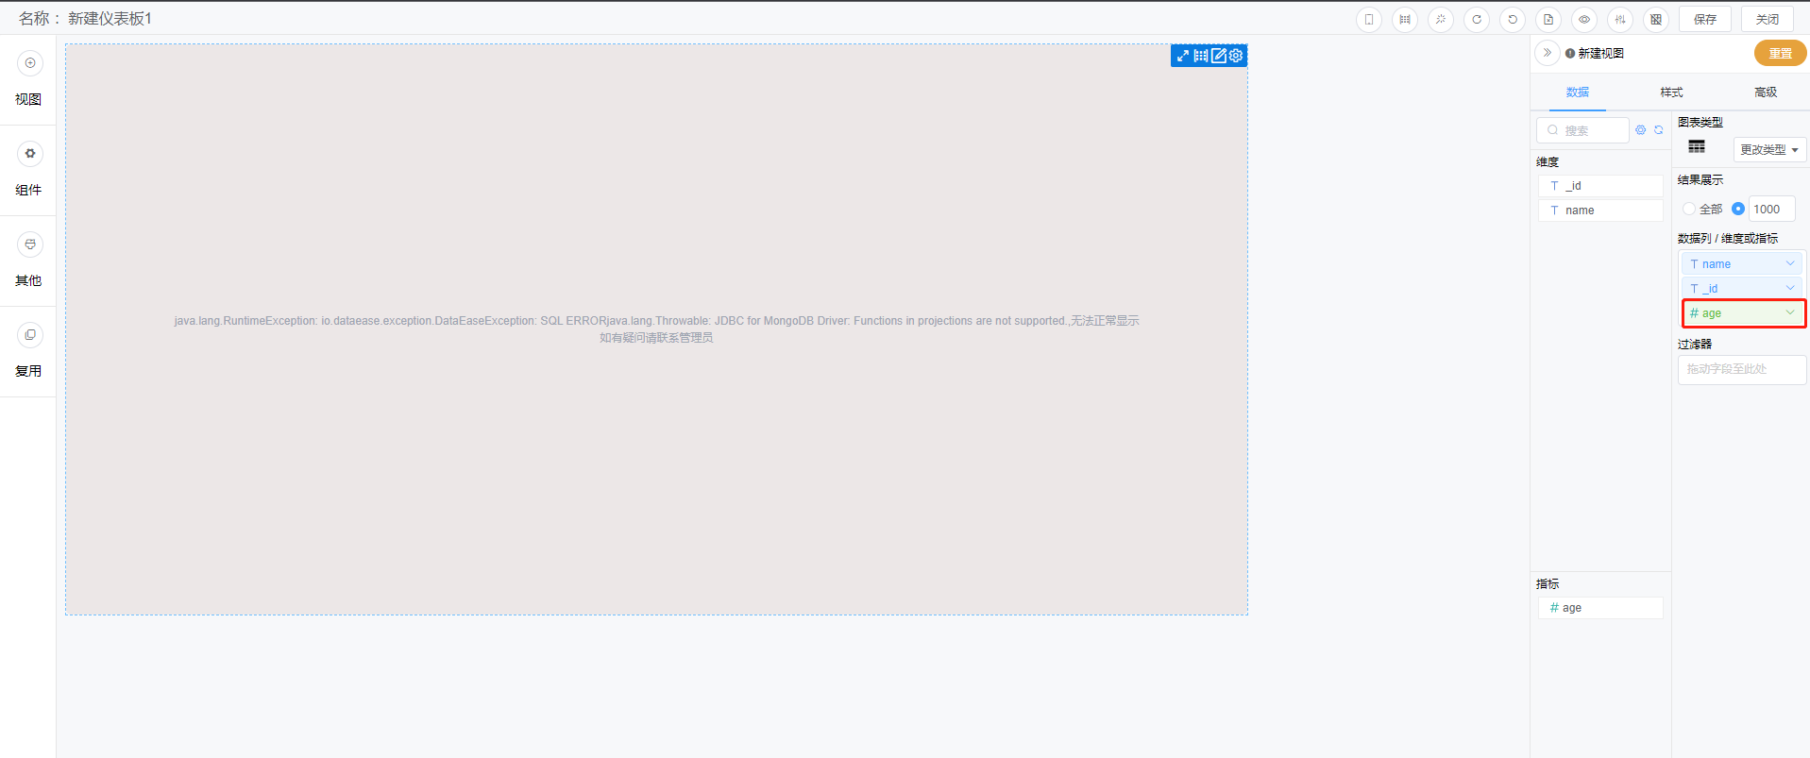
Task: Expand the age column dropdown
Action: (1790, 313)
